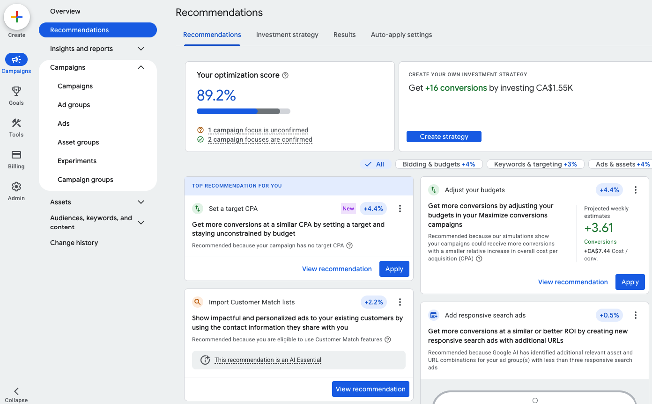Image resolution: width=652 pixels, height=404 pixels.
Task: Click the '+3.61' projected conversions value
Action: click(599, 228)
